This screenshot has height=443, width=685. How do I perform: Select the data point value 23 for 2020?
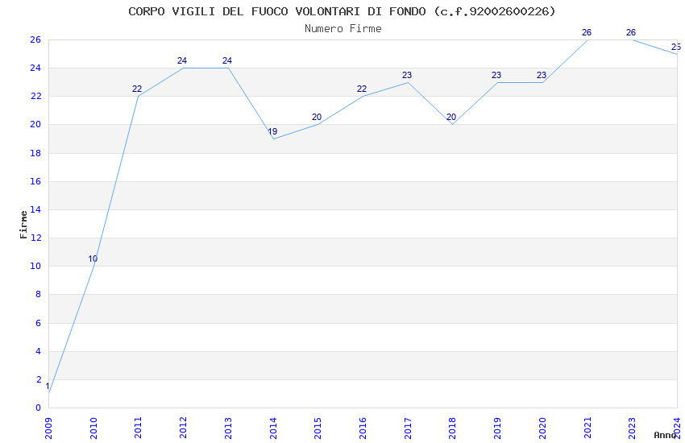pyautogui.click(x=542, y=75)
